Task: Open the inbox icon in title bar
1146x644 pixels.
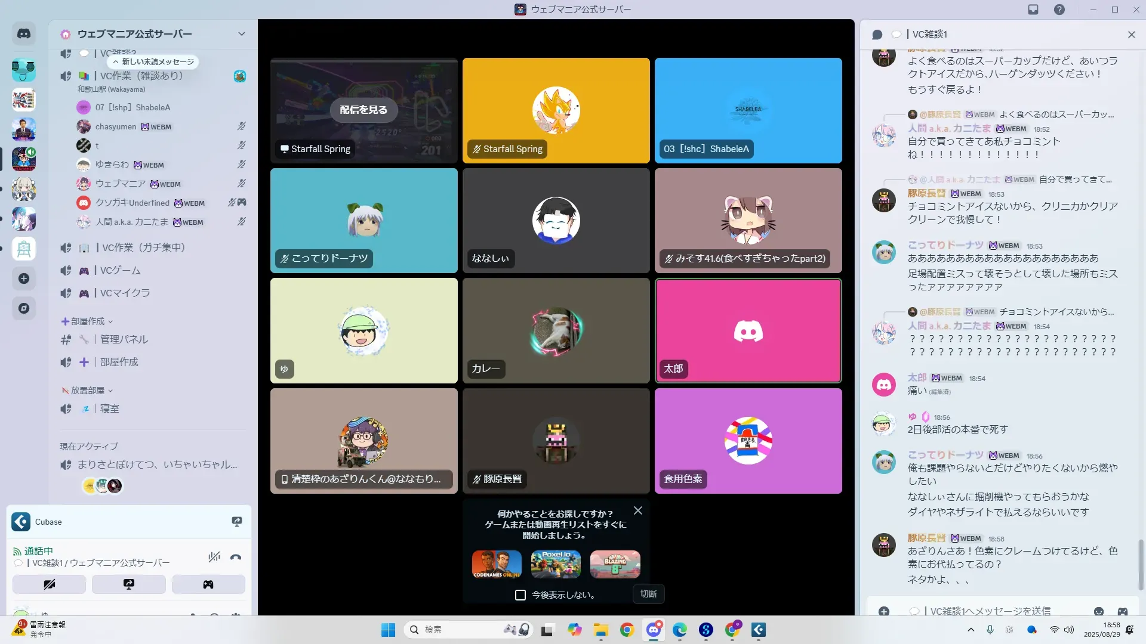Action: (1033, 10)
